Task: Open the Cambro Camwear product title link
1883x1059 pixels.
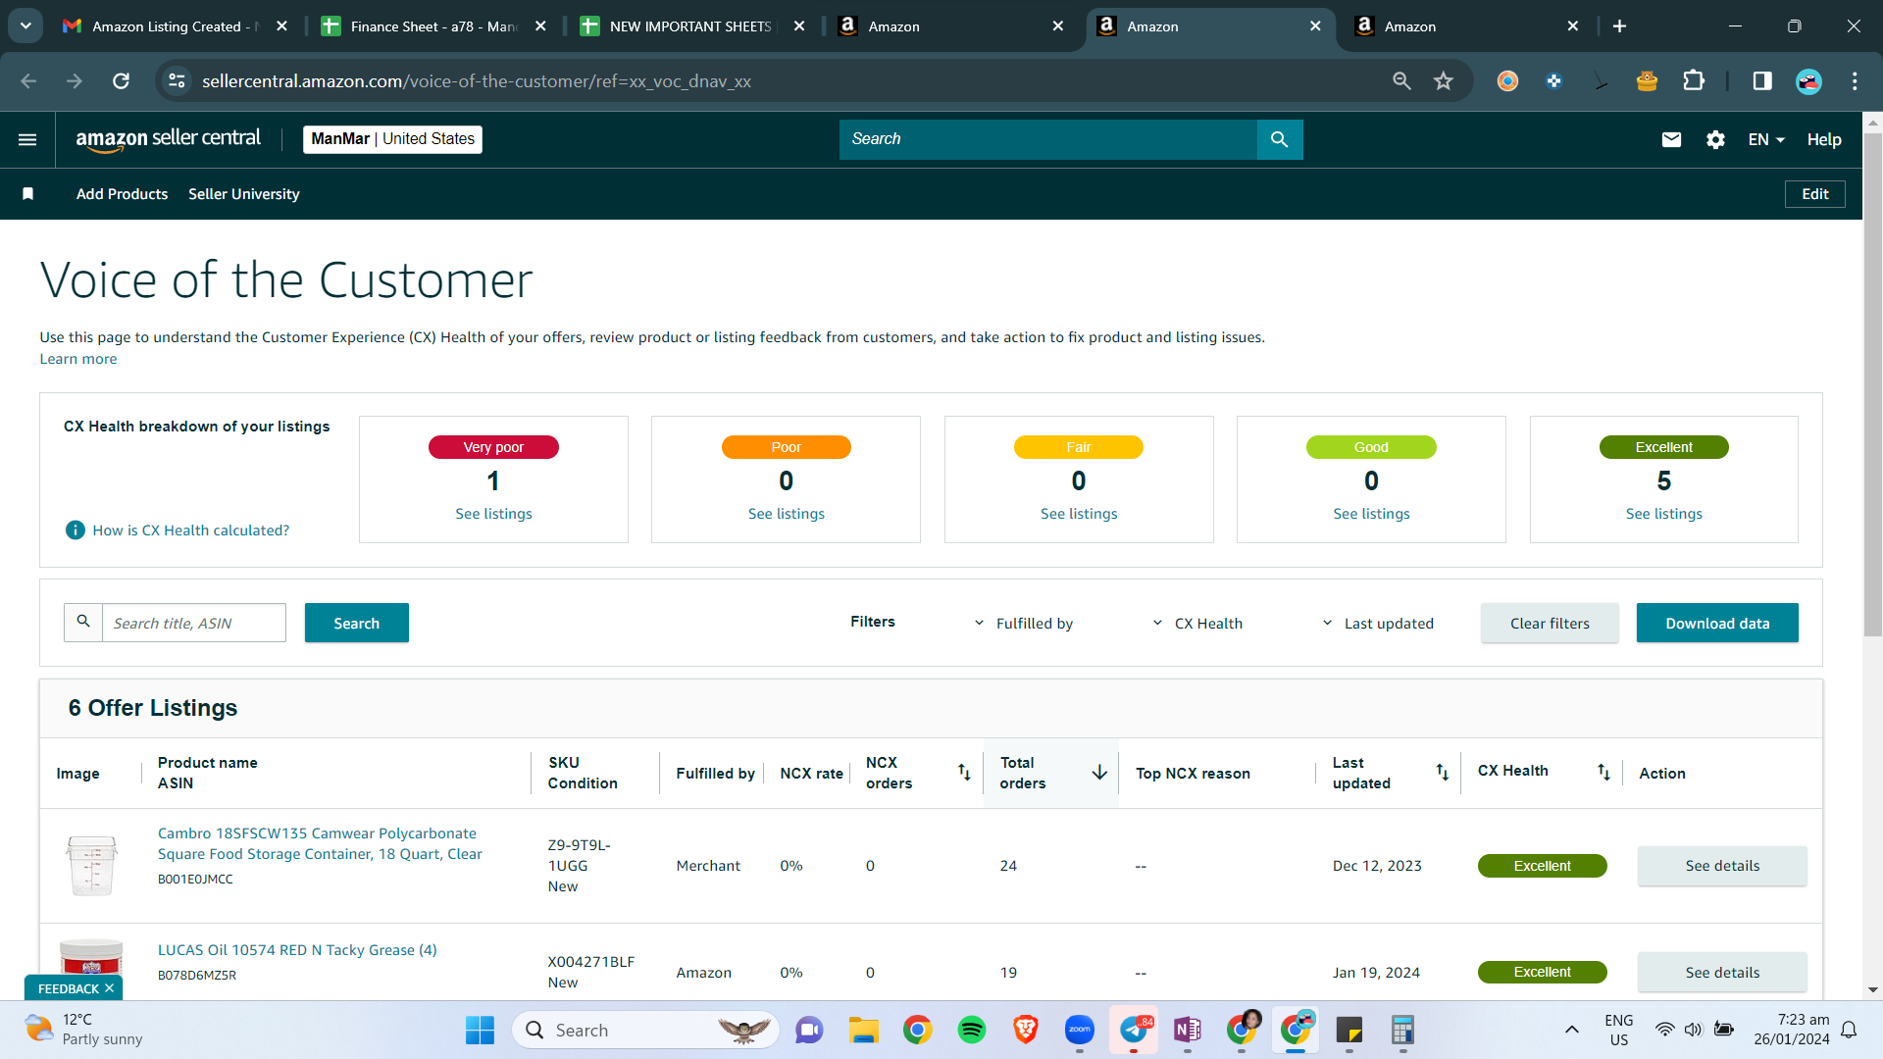Action: click(320, 844)
